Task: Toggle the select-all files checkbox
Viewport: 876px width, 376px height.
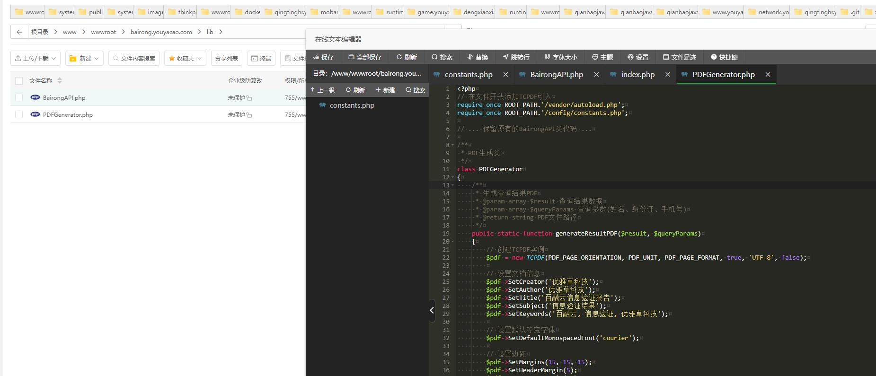Action: point(19,81)
